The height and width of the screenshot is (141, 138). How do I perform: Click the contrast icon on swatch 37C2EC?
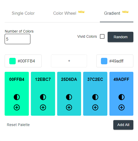pos(95,97)
